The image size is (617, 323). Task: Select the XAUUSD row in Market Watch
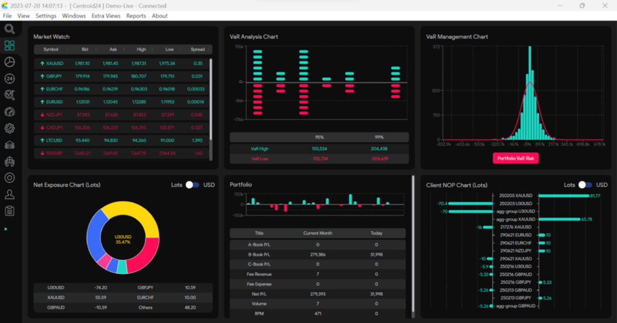121,63
